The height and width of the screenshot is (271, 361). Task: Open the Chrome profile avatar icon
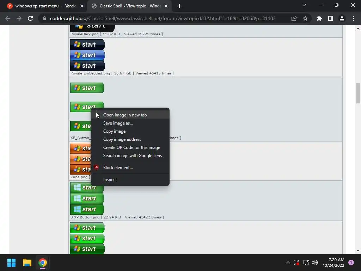click(x=342, y=18)
